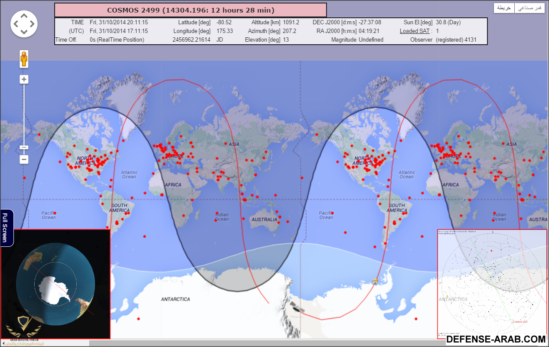Open the Loaded SAT link
549x347 pixels.
click(415, 31)
